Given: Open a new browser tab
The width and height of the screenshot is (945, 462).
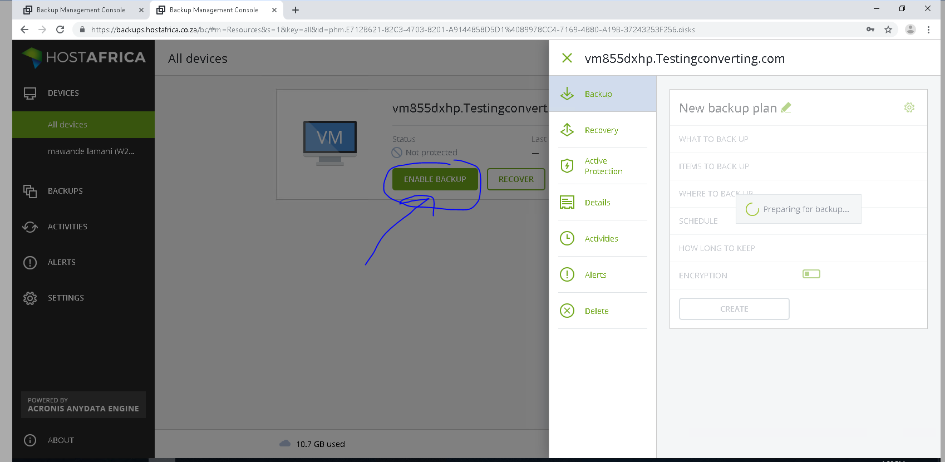Looking at the screenshot, I should point(296,10).
